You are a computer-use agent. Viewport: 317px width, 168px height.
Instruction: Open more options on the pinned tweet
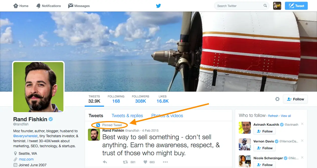click(165, 162)
